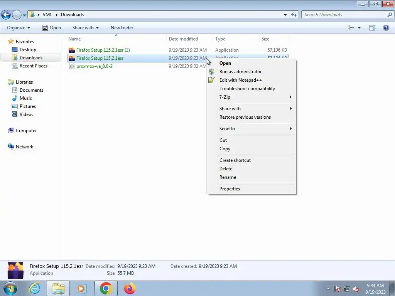Launch Internet Explorer from taskbar
395x296 pixels.
34,288
